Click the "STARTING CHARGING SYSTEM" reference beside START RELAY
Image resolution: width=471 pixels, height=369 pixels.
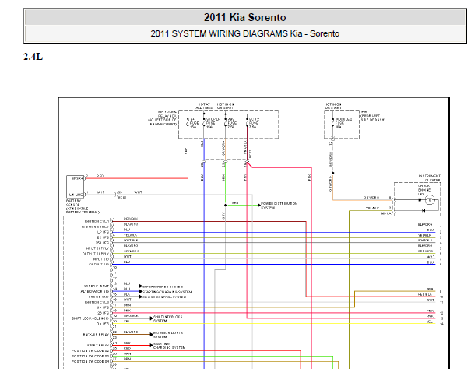coord(170,346)
